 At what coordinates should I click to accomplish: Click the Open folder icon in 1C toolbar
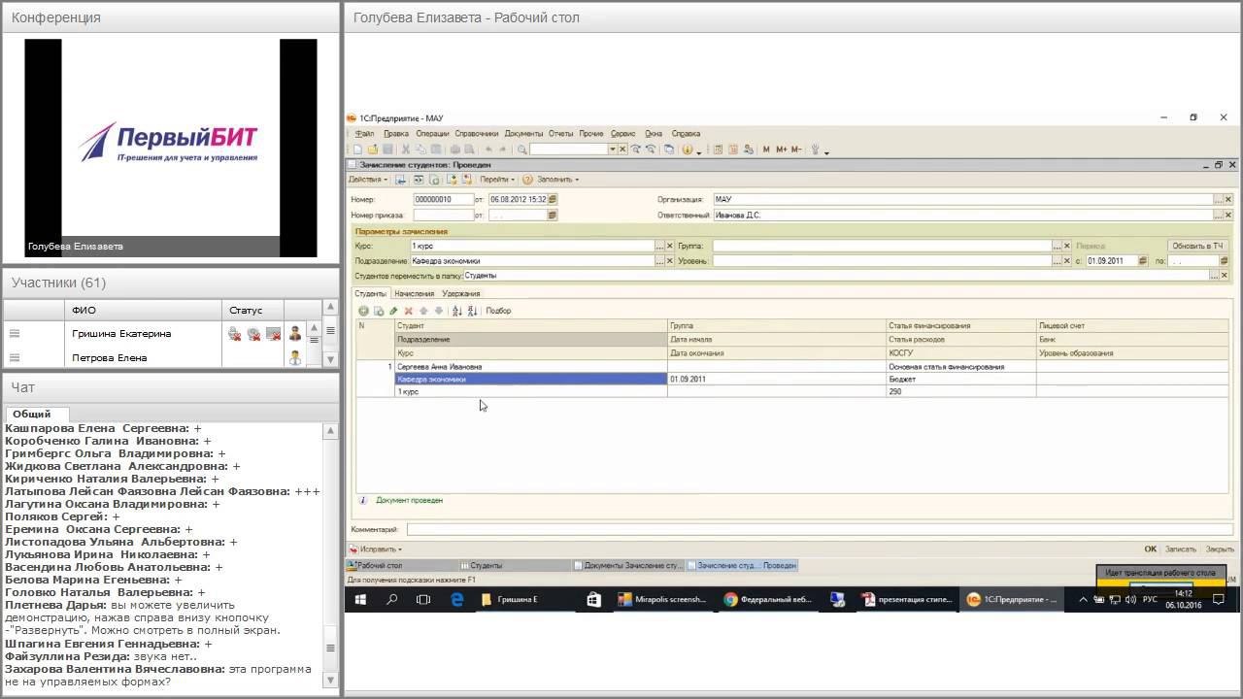(373, 150)
